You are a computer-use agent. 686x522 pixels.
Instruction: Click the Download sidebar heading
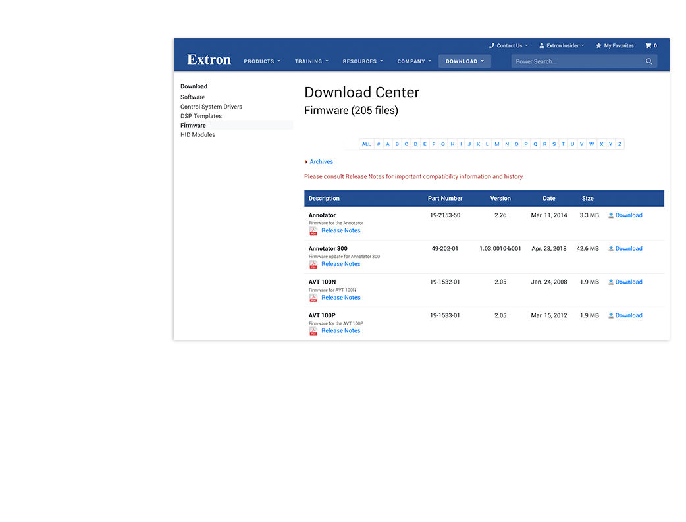coord(194,86)
